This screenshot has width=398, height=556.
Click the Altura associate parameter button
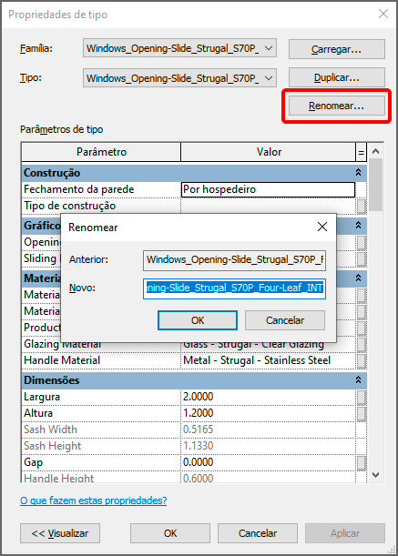[x=361, y=413]
